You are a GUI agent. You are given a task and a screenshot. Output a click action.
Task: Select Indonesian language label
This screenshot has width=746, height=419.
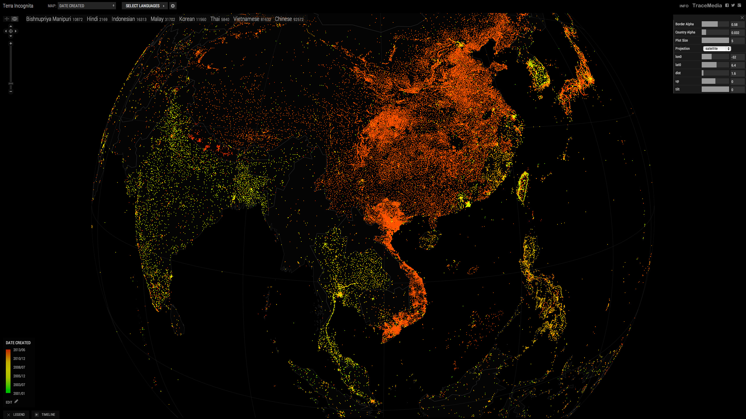click(x=129, y=19)
